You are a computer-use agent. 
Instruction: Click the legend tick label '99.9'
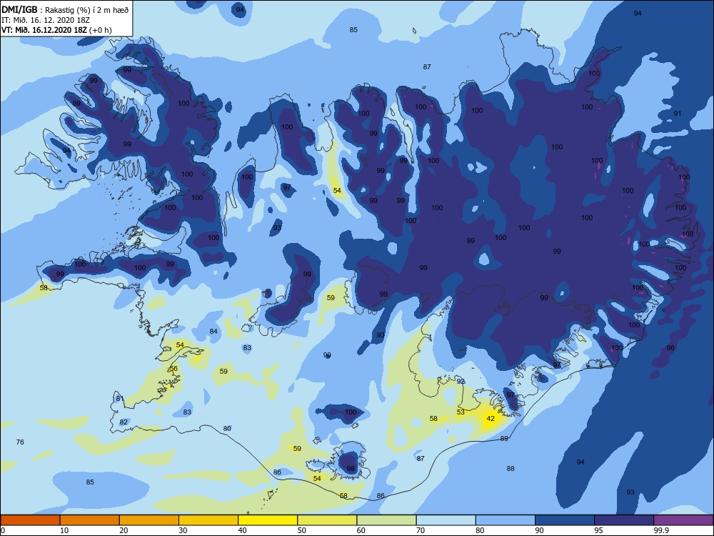(660, 530)
